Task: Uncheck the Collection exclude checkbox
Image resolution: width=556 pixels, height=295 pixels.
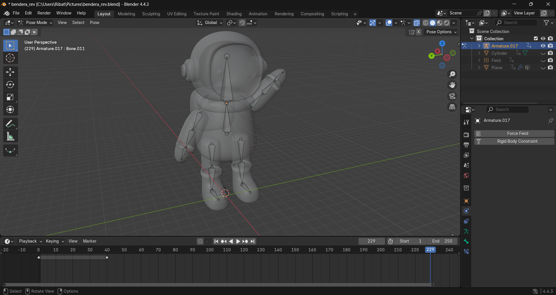Action: coord(536,39)
